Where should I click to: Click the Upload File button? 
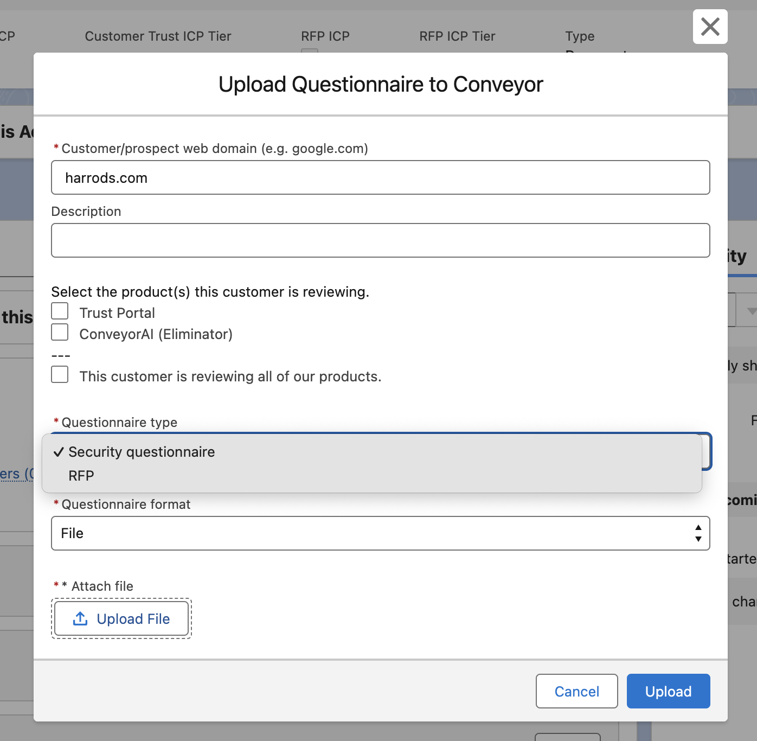click(x=121, y=618)
